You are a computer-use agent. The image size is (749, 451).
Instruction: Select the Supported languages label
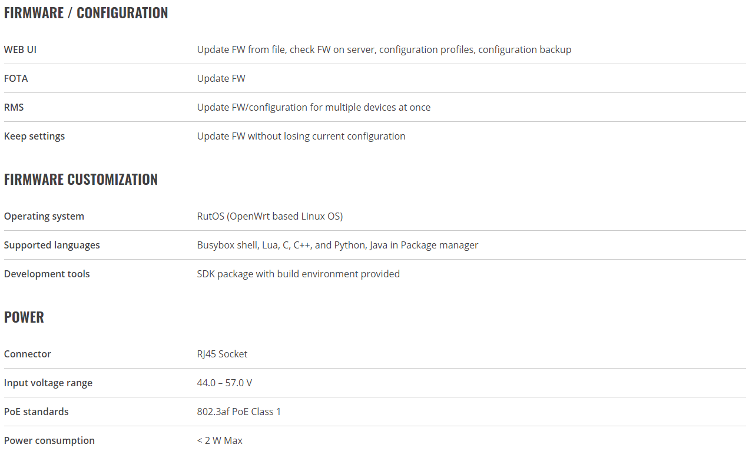(x=52, y=246)
